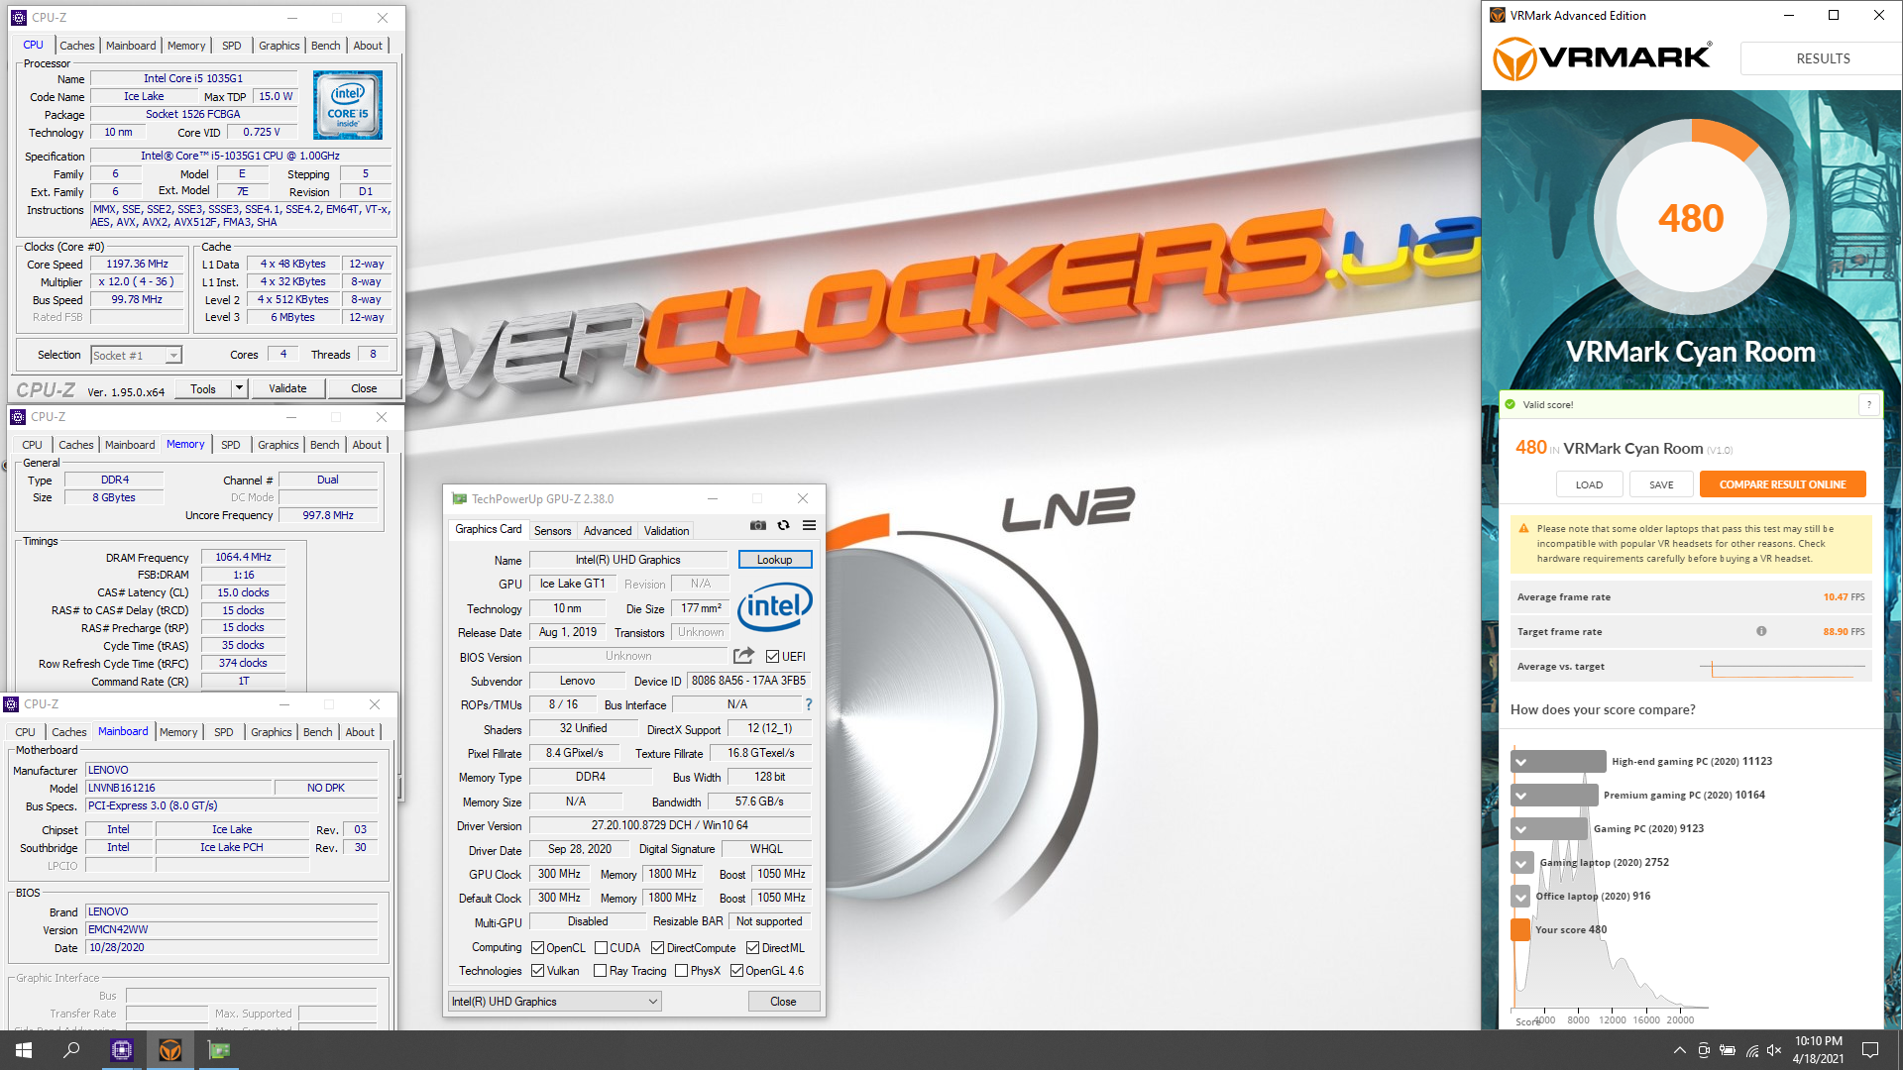Click the network icon in system tray
Viewport: 1903px width, 1070px height.
[x=1751, y=1050]
